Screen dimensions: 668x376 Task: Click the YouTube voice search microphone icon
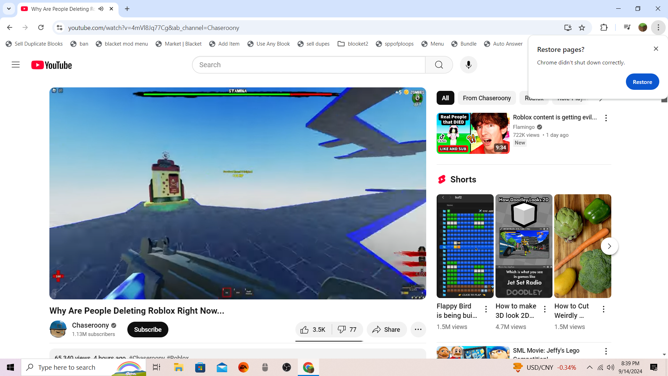(468, 65)
